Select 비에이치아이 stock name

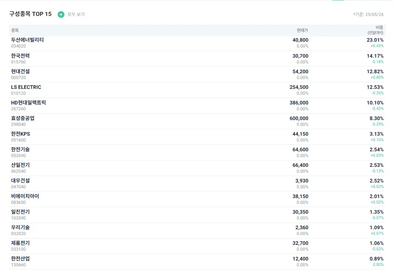click(25, 196)
